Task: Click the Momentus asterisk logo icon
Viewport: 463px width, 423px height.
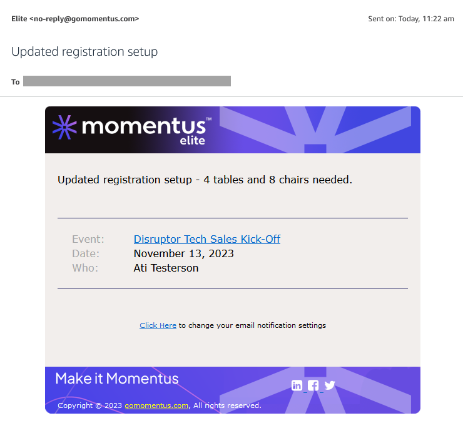Action: point(64,127)
